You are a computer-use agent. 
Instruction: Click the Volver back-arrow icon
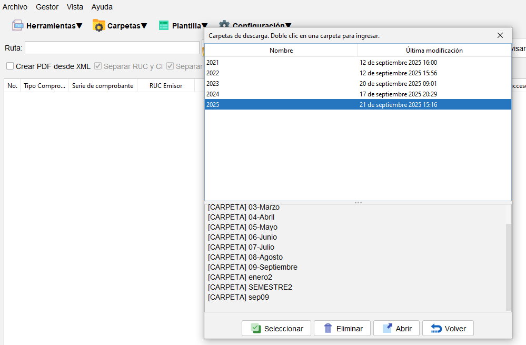click(436, 328)
